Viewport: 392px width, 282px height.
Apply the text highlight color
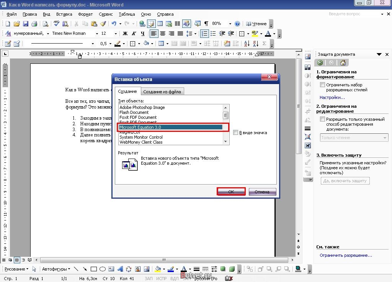coord(255,34)
